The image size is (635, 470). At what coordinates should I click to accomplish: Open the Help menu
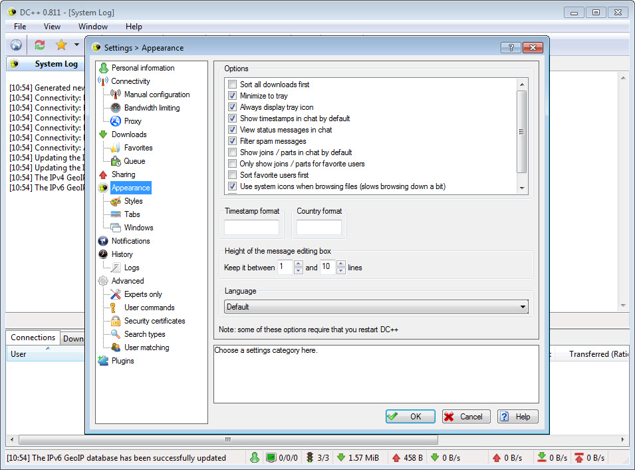pyautogui.click(x=134, y=27)
